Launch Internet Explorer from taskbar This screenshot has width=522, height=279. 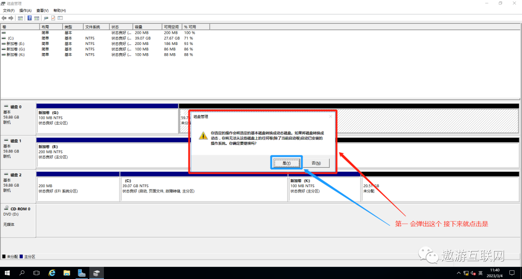coord(52,273)
